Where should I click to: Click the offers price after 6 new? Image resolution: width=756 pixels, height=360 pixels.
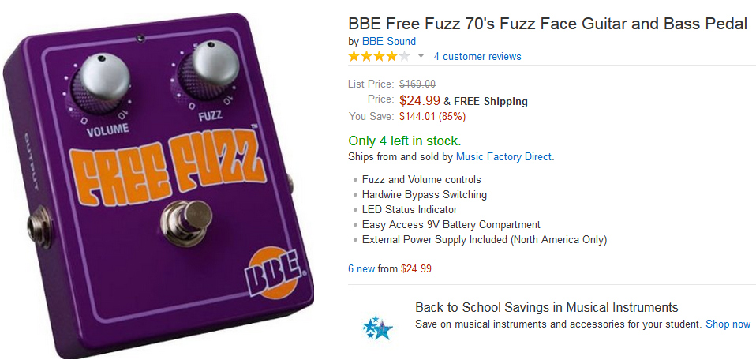416,268
